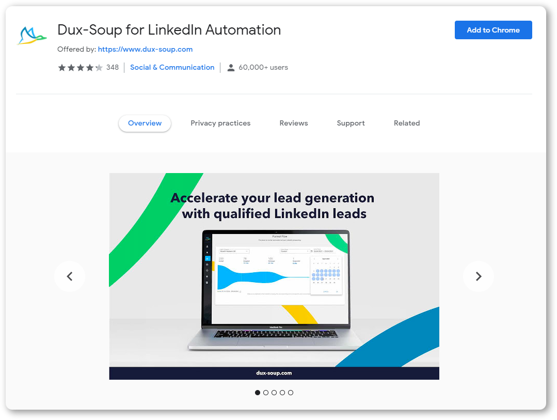Open the https://www.dux-soup.com link
This screenshot has height=420, width=557.
pyautogui.click(x=145, y=50)
